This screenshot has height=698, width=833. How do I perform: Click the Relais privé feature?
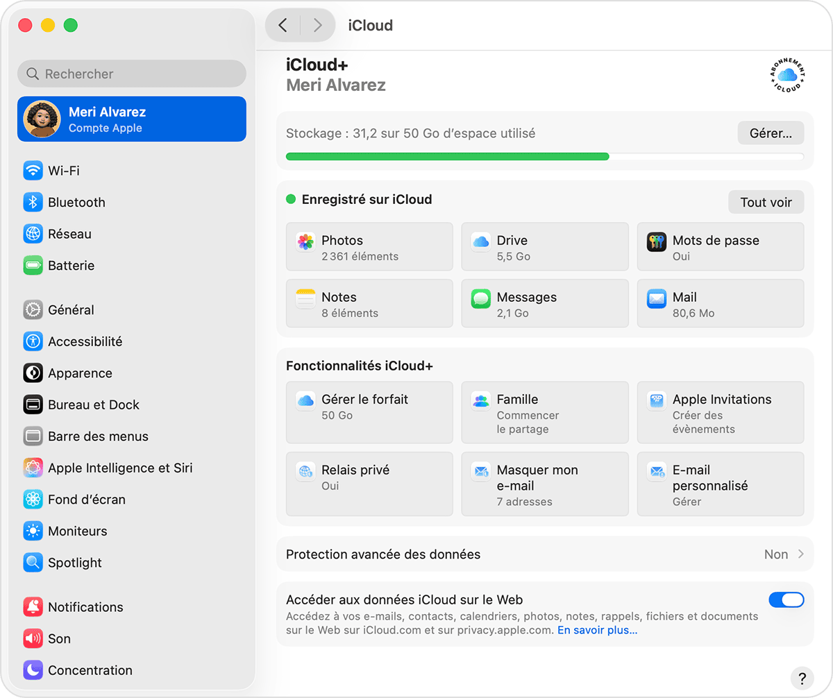click(369, 484)
